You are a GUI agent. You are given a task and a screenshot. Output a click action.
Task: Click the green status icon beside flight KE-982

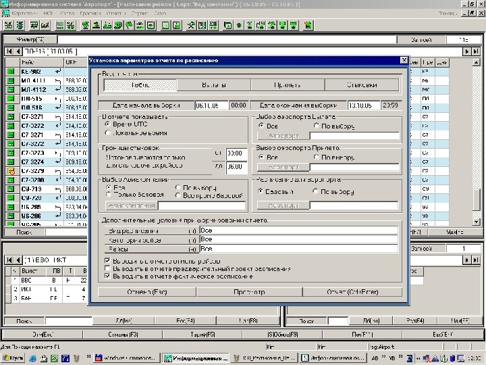point(11,70)
